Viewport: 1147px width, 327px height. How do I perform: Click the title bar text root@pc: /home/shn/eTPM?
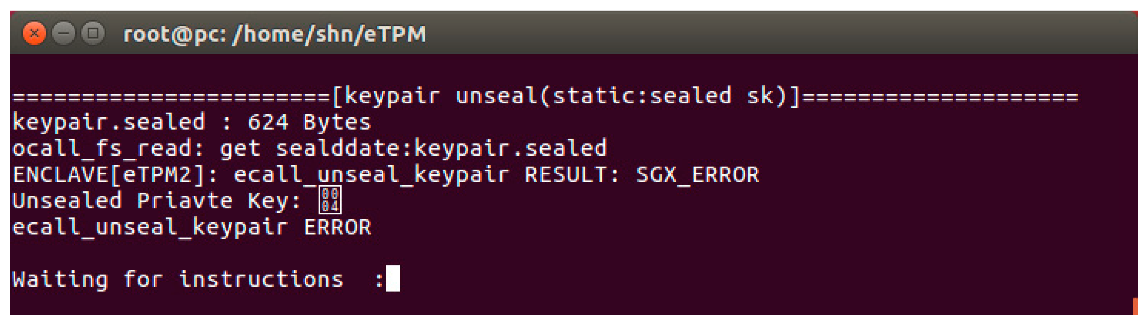[275, 34]
